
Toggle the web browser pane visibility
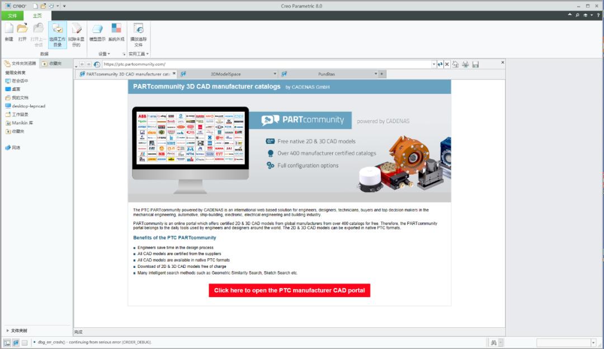tap(16, 343)
